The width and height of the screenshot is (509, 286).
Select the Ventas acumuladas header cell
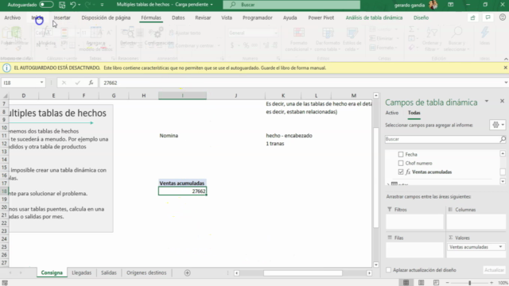pos(182,184)
